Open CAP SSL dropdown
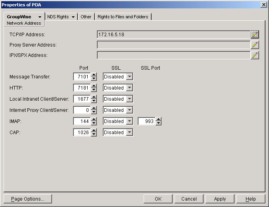 (129, 132)
